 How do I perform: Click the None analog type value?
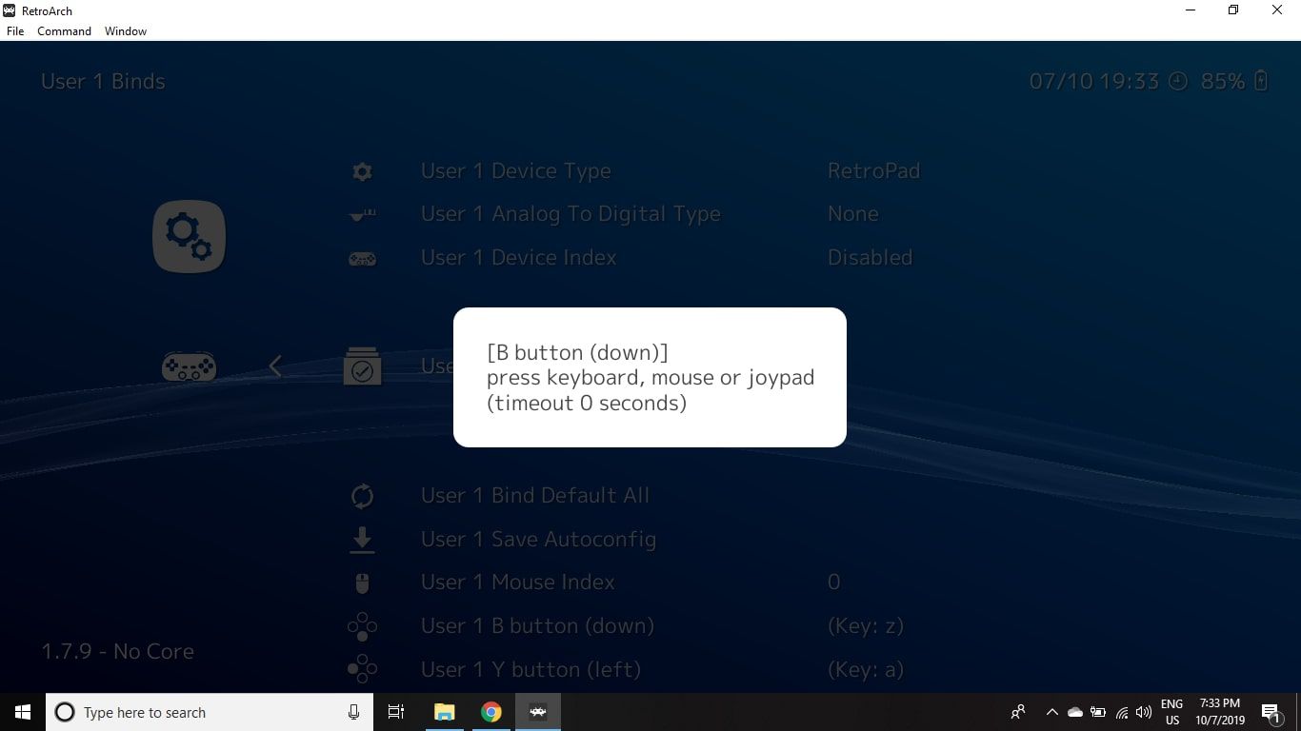tap(853, 214)
